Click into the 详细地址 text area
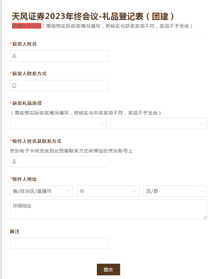This screenshot has width=214, height=279. click(x=108, y=209)
